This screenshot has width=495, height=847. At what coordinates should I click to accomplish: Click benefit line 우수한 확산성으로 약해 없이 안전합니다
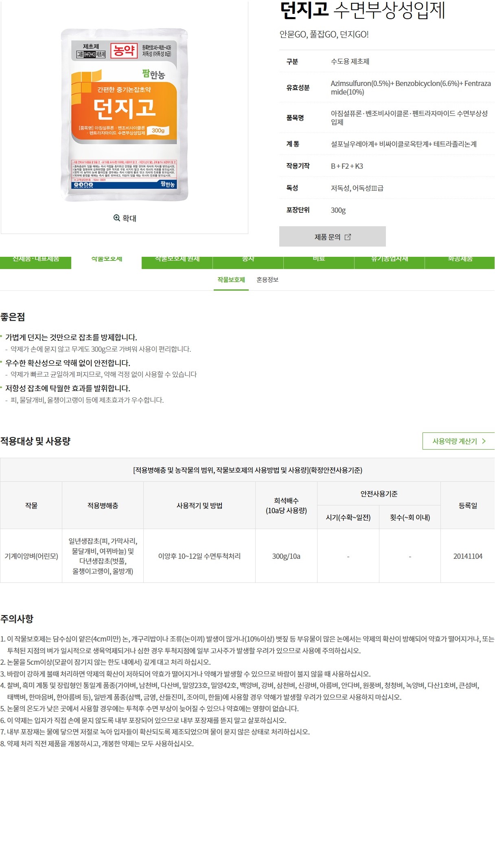click(x=68, y=363)
